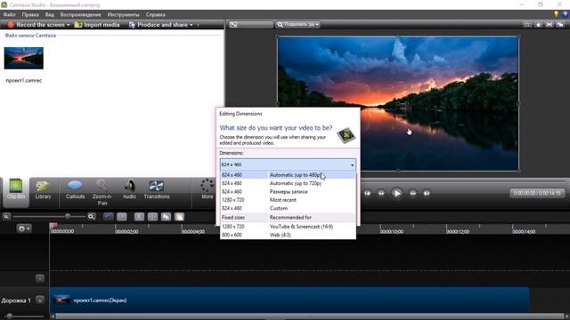Click timeline ruler at 00:00:10:00
The width and height of the screenshot is (570, 320).
pyautogui.click(x=391, y=231)
